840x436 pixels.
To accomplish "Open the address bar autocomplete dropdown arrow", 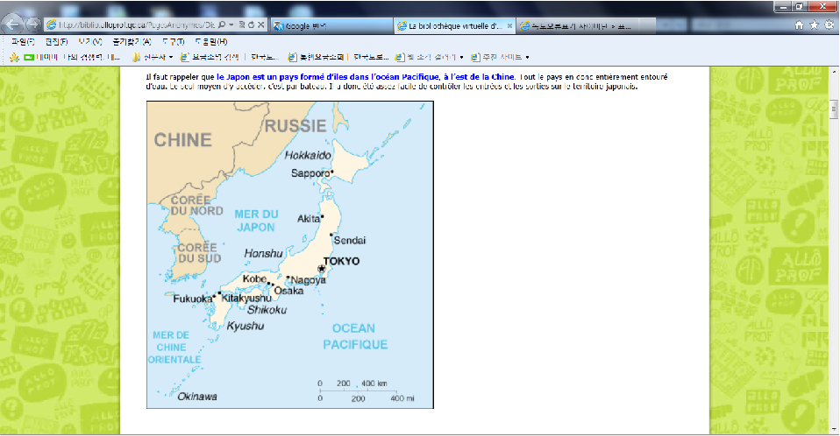I will pyautogui.click(x=231, y=25).
